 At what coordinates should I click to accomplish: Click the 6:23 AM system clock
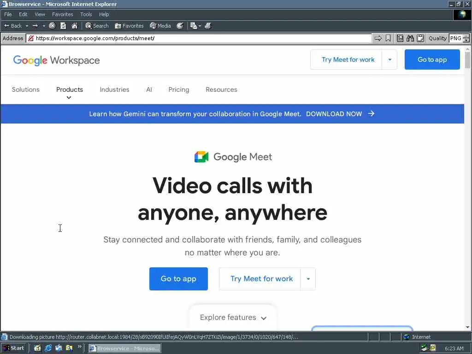pos(454,348)
